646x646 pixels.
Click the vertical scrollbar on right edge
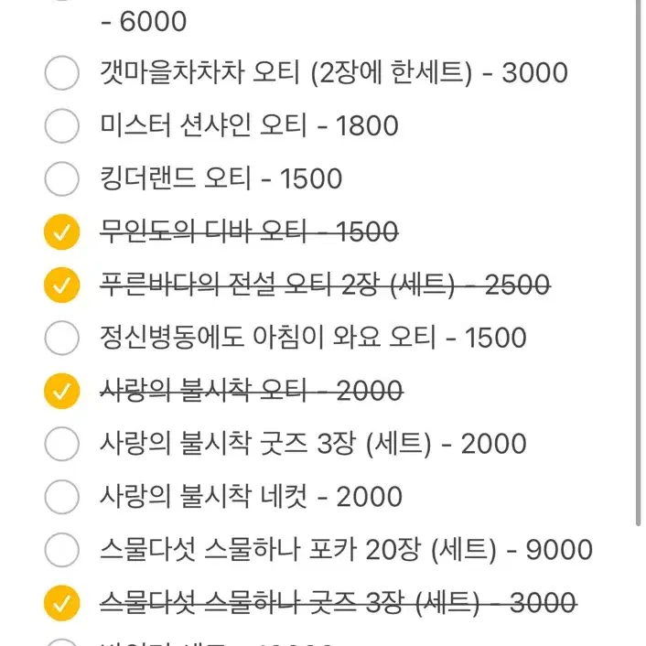(x=638, y=263)
